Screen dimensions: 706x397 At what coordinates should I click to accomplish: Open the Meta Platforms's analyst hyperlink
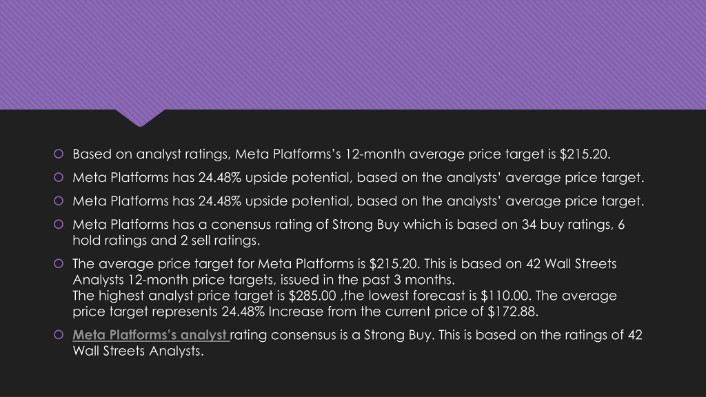[151, 335]
